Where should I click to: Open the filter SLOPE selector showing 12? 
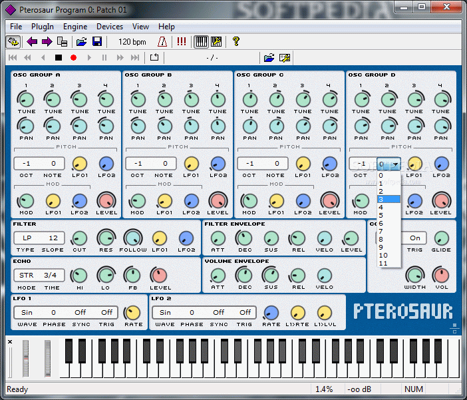point(53,238)
